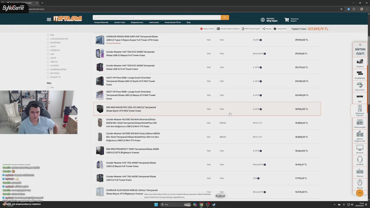Check the MSI brand filter
Image resolution: width=370 pixels, height=208 pixels.
(48, 35)
